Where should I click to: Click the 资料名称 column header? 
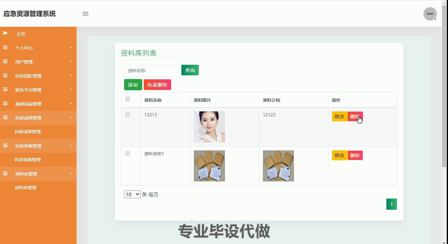(x=153, y=100)
